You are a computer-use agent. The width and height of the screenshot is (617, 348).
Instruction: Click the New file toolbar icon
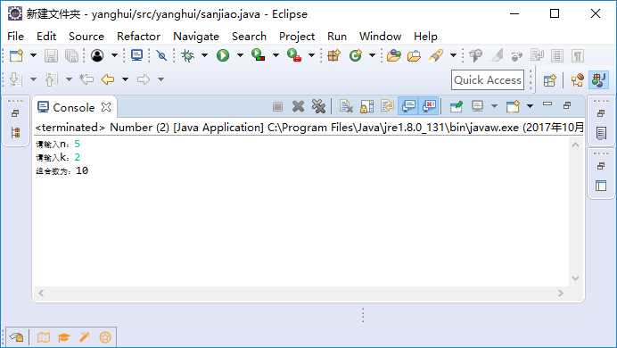point(16,55)
